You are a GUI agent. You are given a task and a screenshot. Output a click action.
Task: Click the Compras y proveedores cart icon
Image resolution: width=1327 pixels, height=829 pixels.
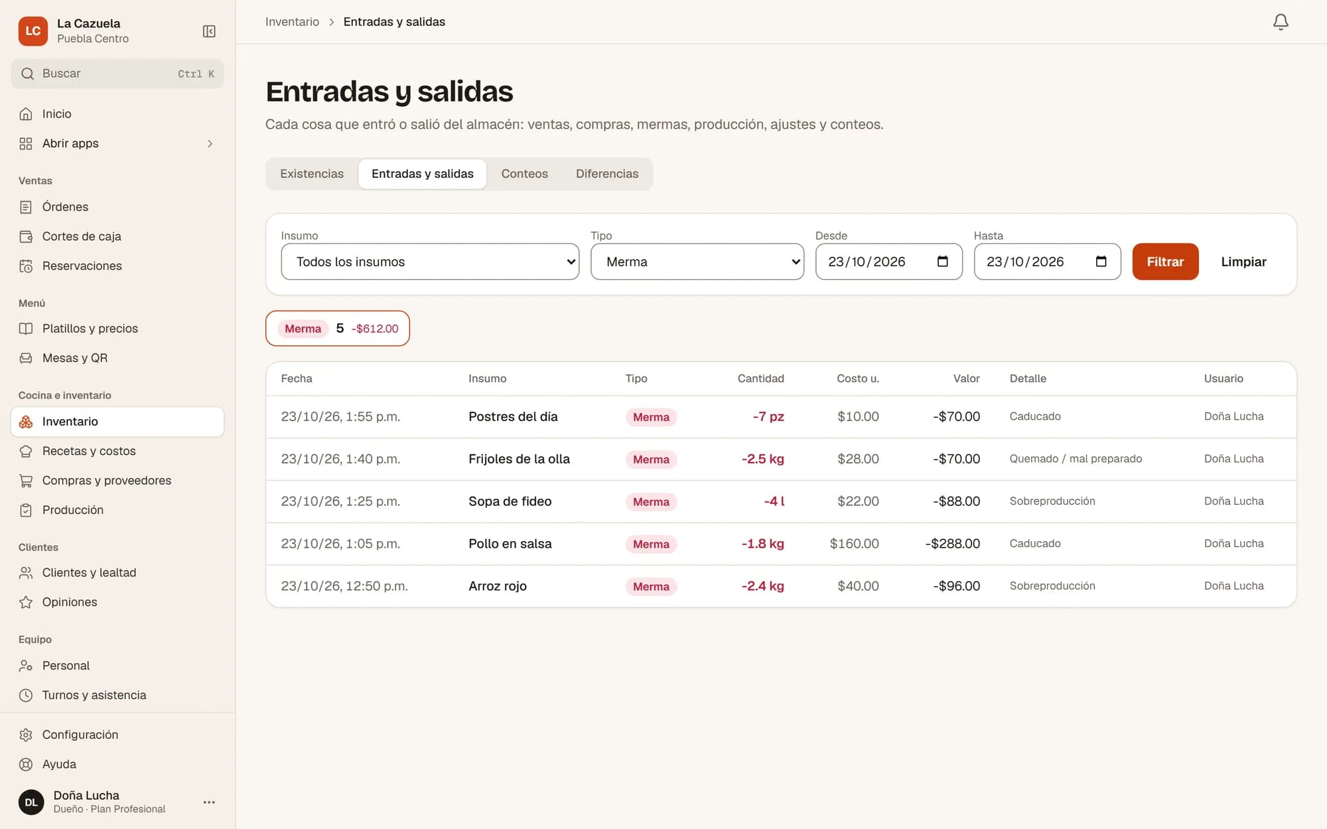point(26,480)
